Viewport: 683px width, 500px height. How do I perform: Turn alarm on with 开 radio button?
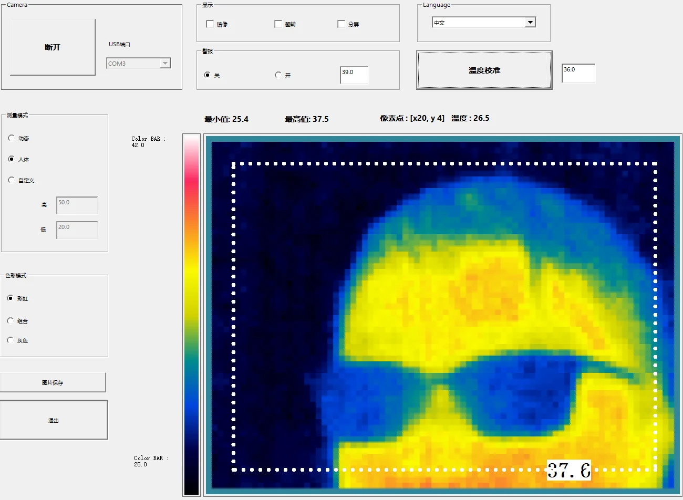(x=278, y=75)
